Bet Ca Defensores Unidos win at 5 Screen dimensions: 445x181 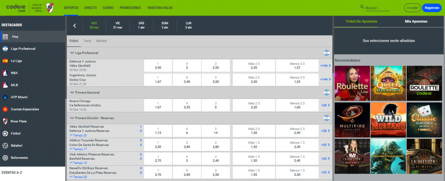click(x=216, y=105)
